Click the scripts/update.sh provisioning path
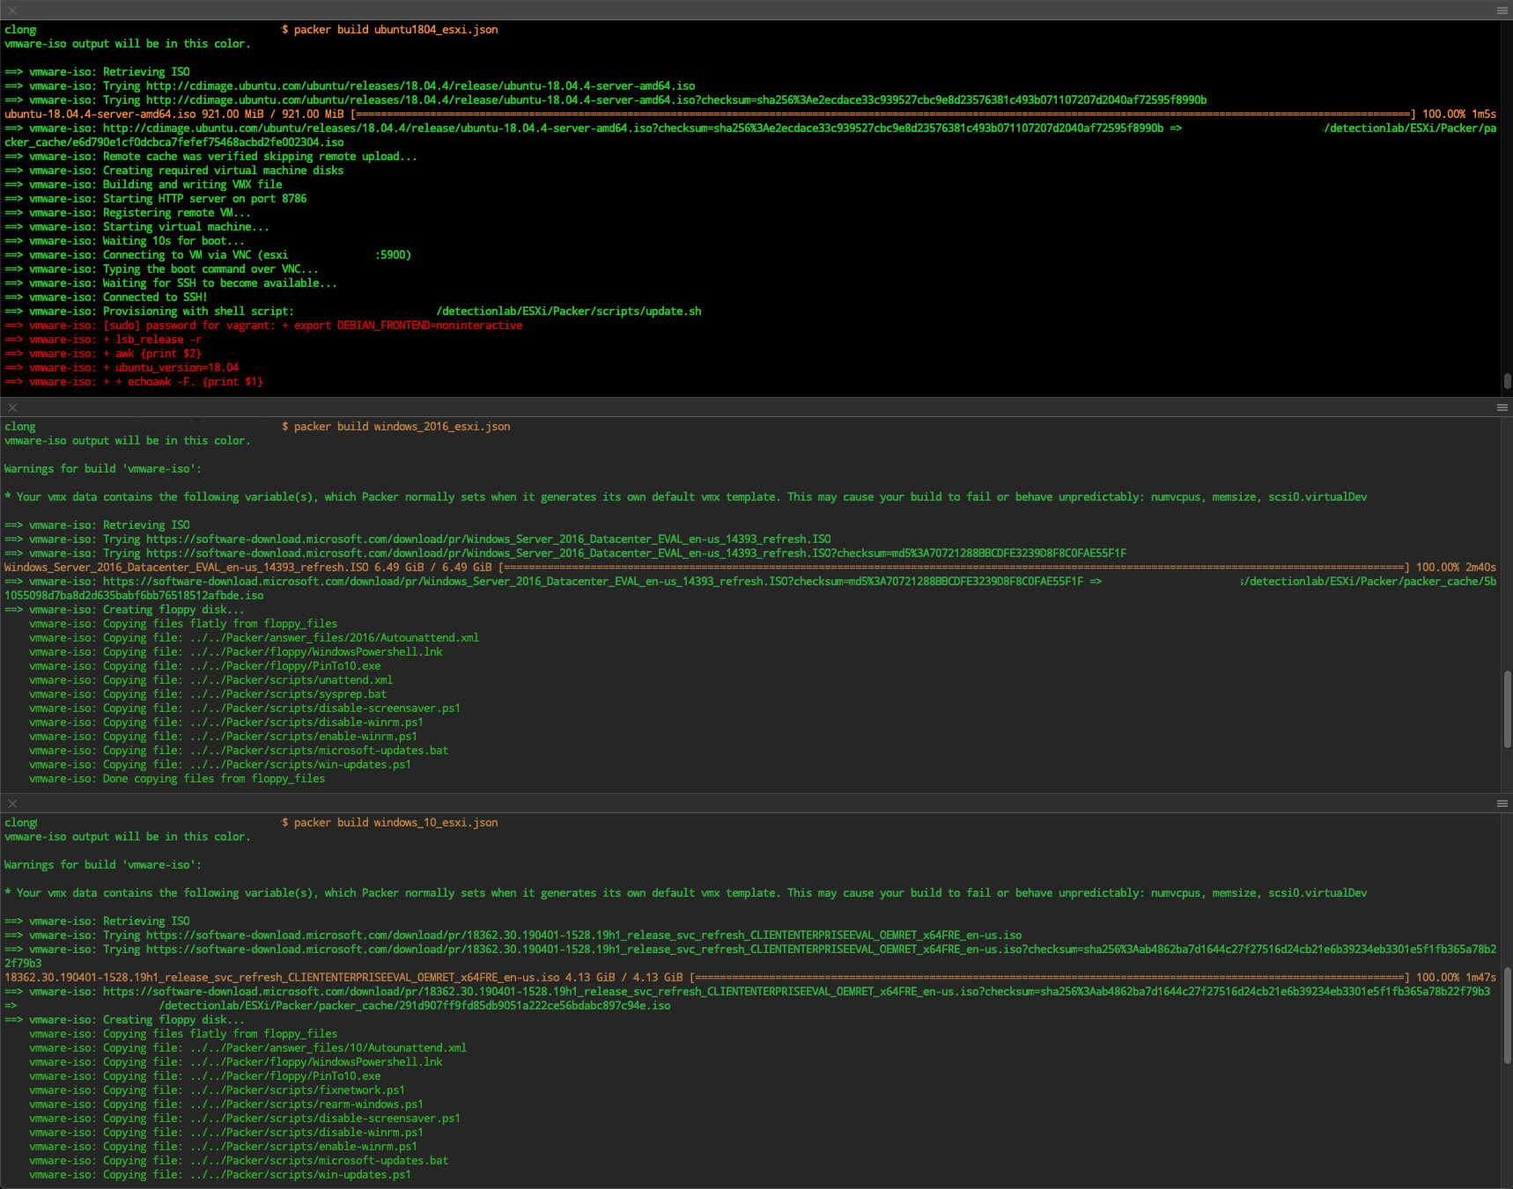 coord(569,312)
